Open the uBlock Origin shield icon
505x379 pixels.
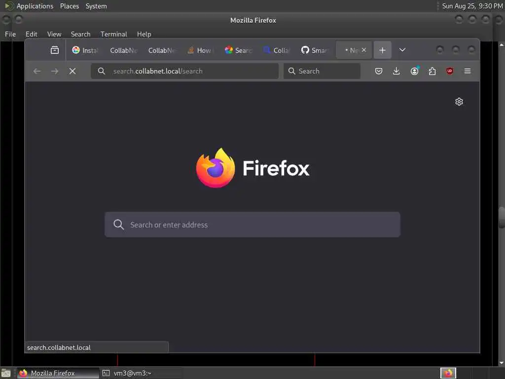(x=450, y=71)
